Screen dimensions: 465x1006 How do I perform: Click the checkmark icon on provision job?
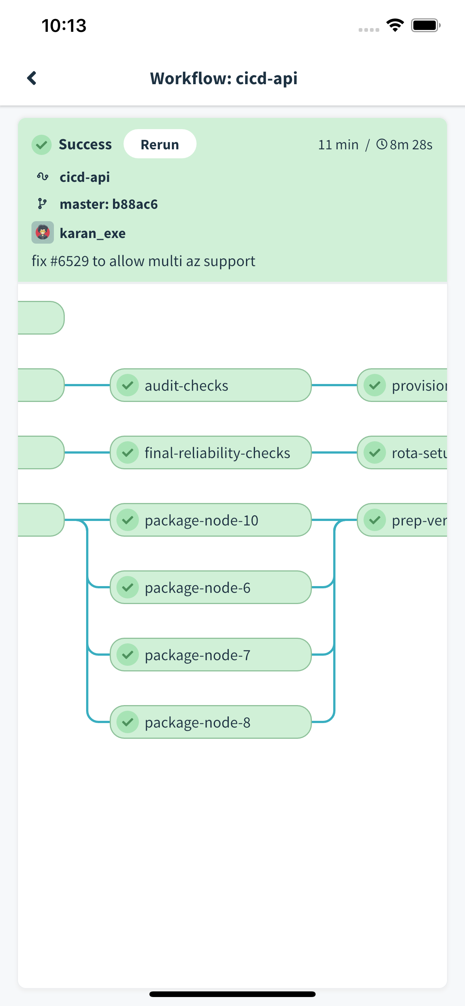tap(375, 385)
